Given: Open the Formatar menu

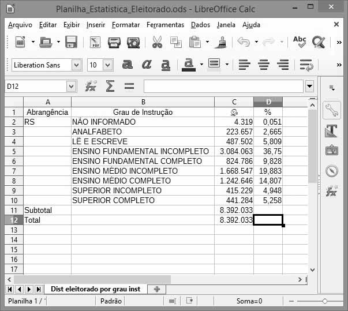Looking at the screenshot, I should click(125, 25).
